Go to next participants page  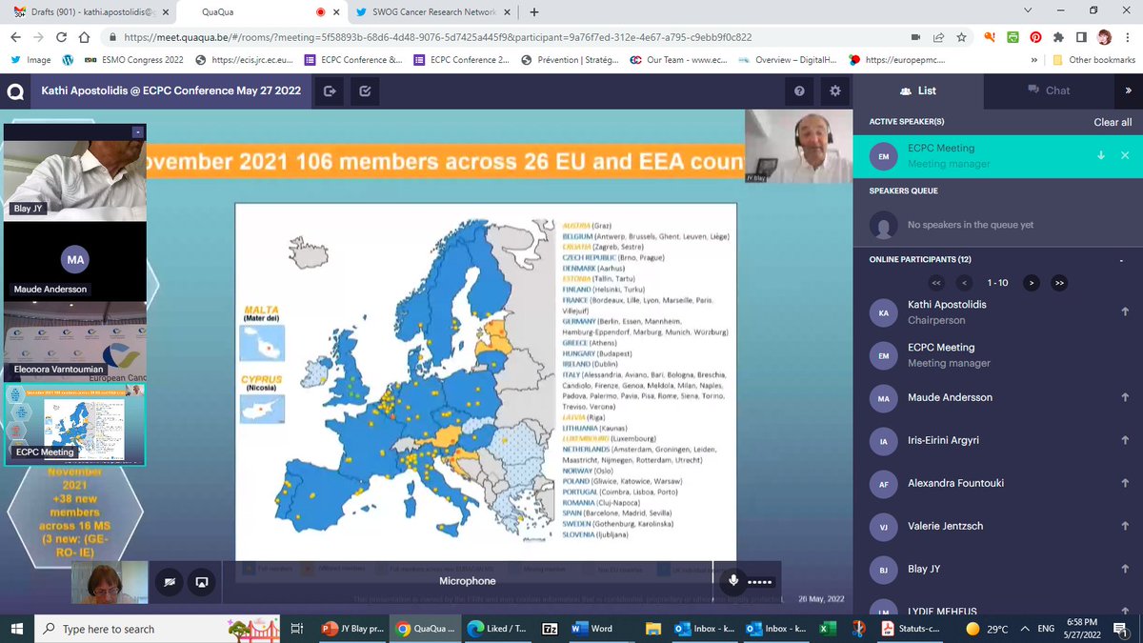click(x=1030, y=283)
